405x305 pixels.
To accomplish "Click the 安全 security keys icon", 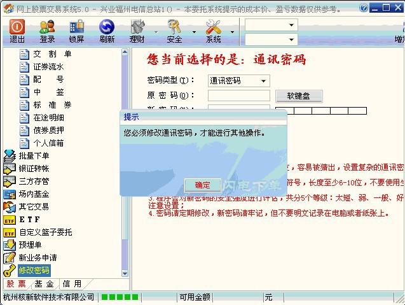I will 174,27.
